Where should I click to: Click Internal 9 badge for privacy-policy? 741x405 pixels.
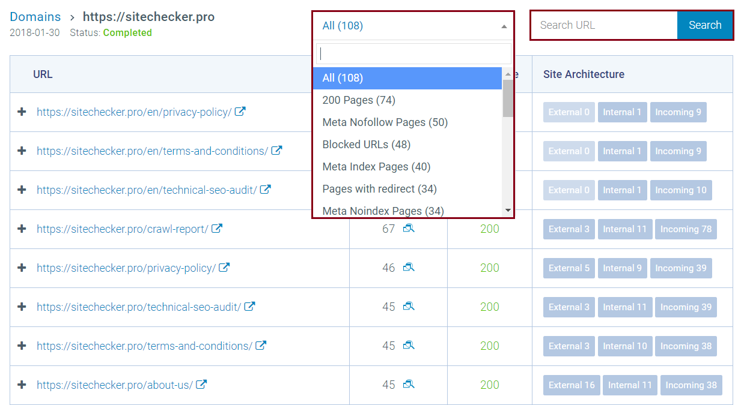[622, 268]
